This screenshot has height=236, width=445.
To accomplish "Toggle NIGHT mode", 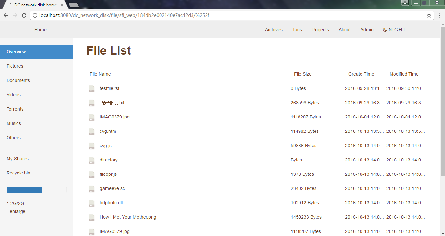I will pyautogui.click(x=394, y=30).
